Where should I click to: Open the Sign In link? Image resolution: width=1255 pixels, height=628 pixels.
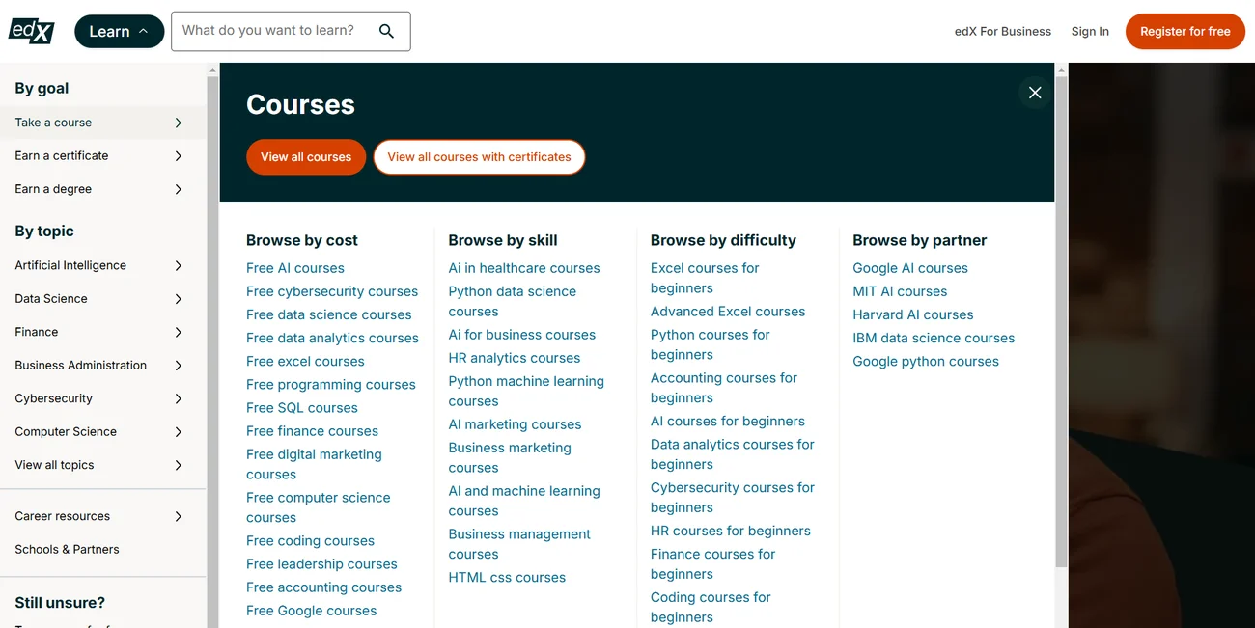1089,31
